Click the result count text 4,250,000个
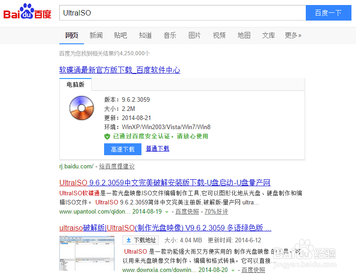The height and width of the screenshot is (277, 356). tap(135, 53)
